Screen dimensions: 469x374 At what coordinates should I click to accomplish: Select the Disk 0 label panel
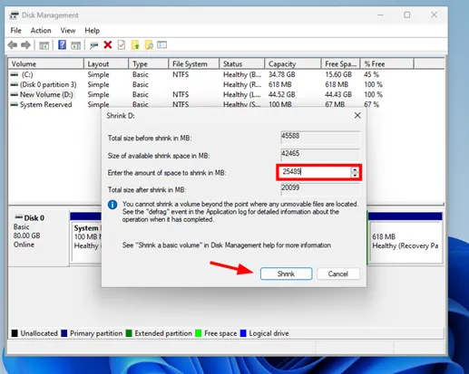click(38, 237)
